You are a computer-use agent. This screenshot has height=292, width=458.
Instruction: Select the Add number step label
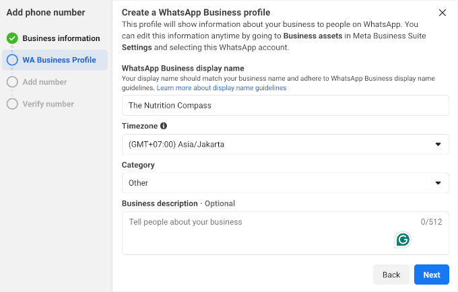pyautogui.click(x=44, y=82)
